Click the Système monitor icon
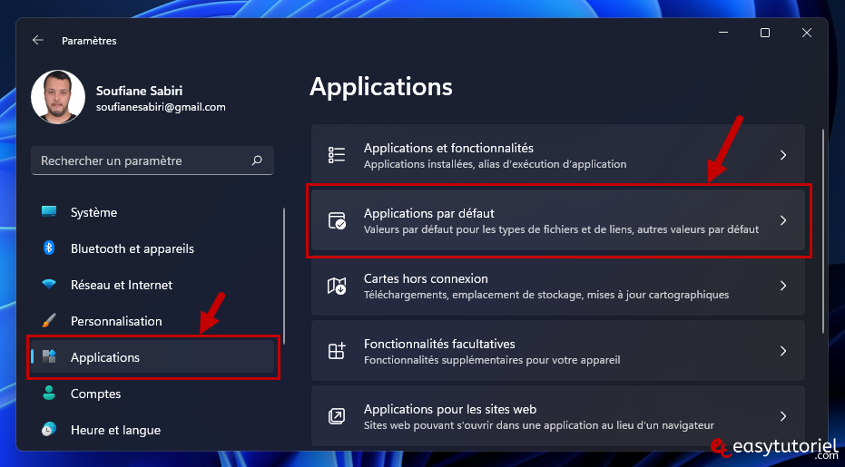This screenshot has width=845, height=467. coord(49,211)
